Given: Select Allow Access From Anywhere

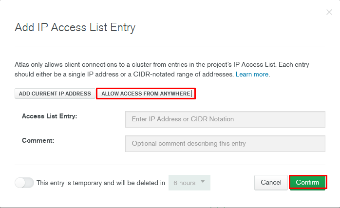Looking at the screenshot, I should point(146,94).
